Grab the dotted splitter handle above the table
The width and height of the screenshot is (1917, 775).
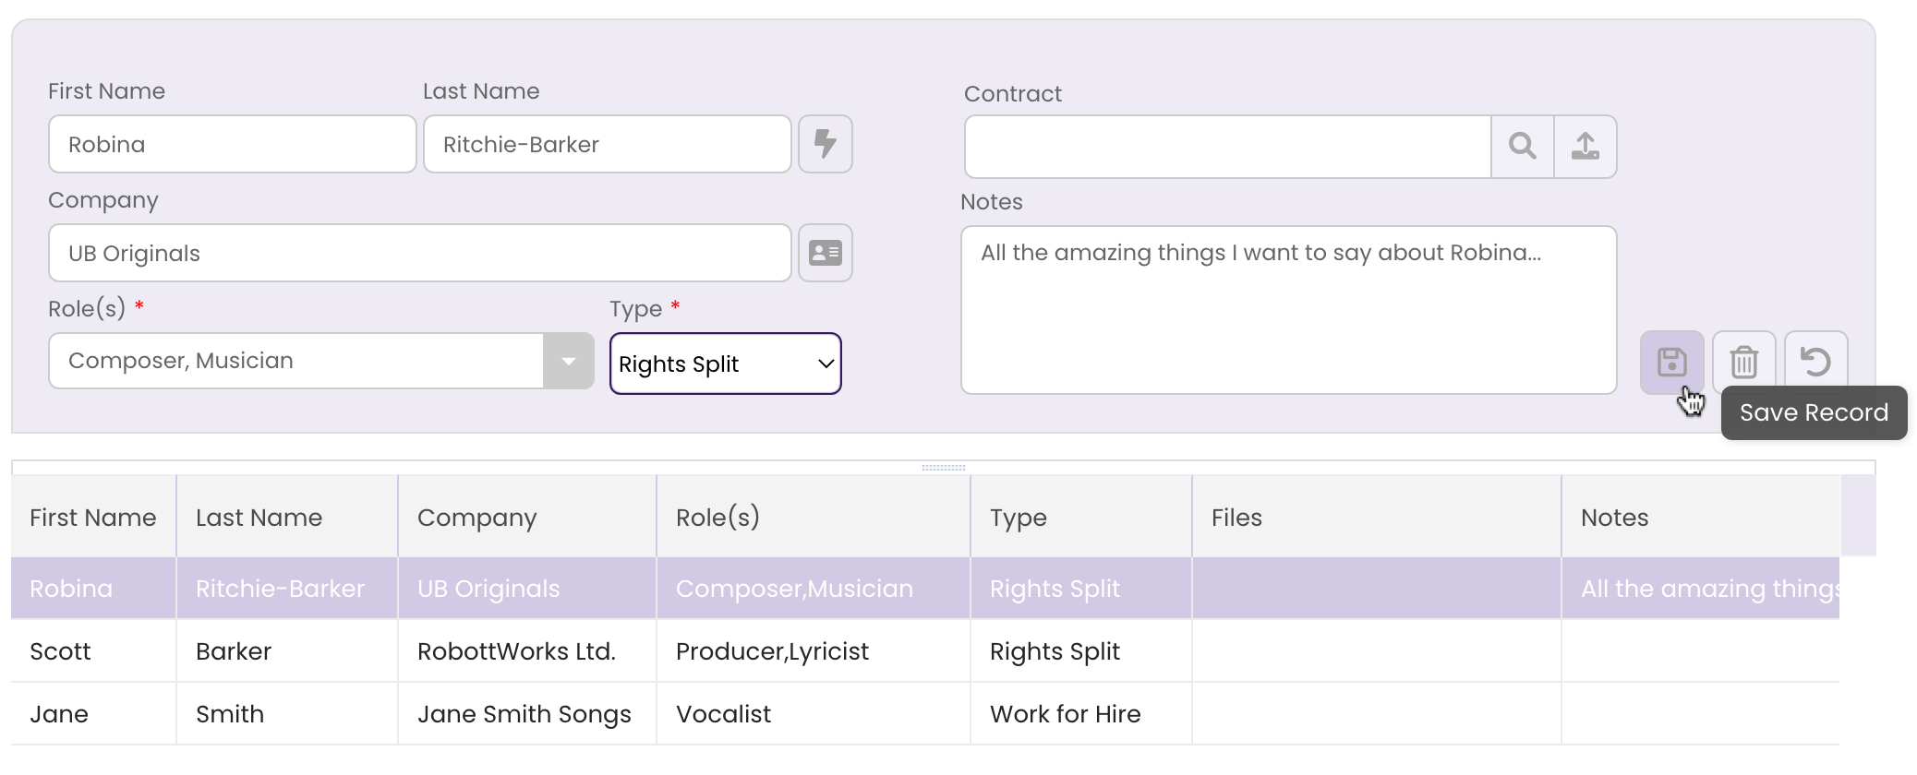click(944, 468)
